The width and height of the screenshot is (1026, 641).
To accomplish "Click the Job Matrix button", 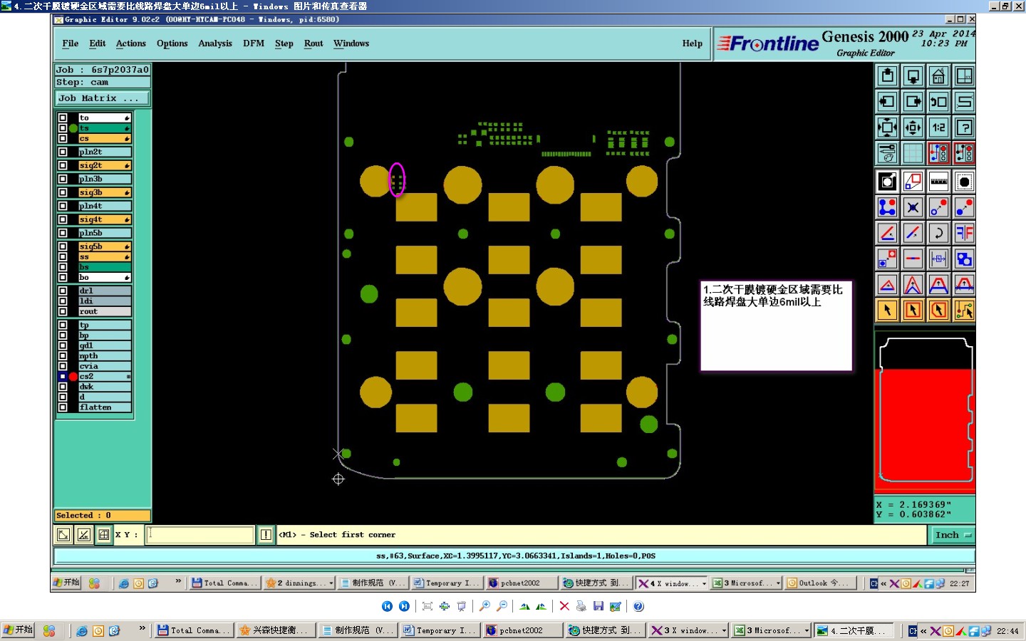I will pyautogui.click(x=103, y=98).
